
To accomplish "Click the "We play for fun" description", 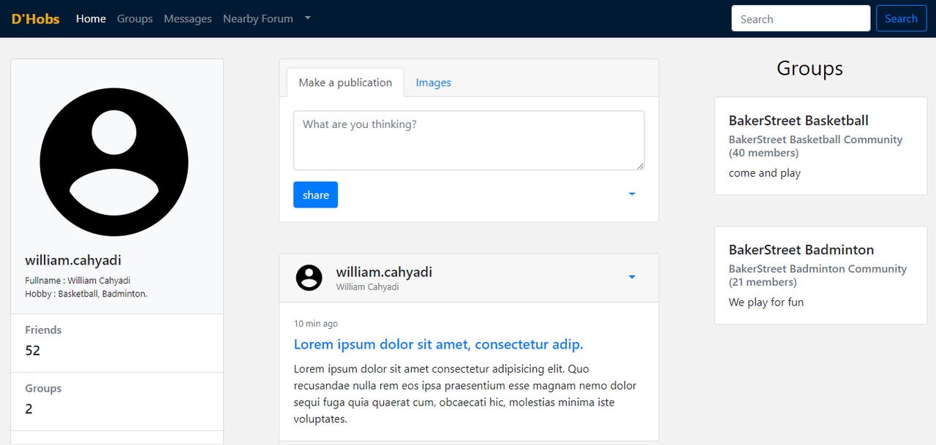I will 766,303.
